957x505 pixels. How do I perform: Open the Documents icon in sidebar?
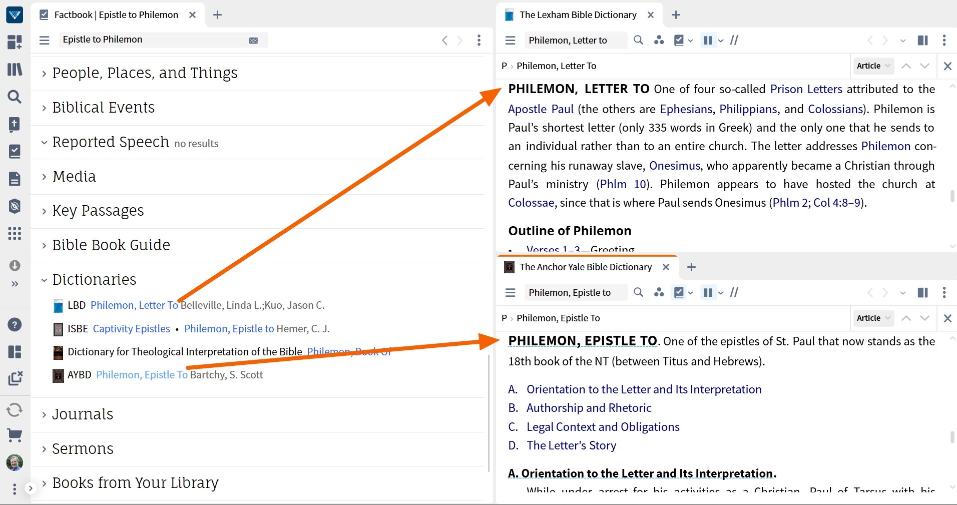pos(15,179)
